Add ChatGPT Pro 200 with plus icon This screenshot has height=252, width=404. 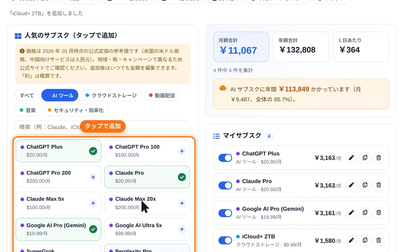coord(93,177)
